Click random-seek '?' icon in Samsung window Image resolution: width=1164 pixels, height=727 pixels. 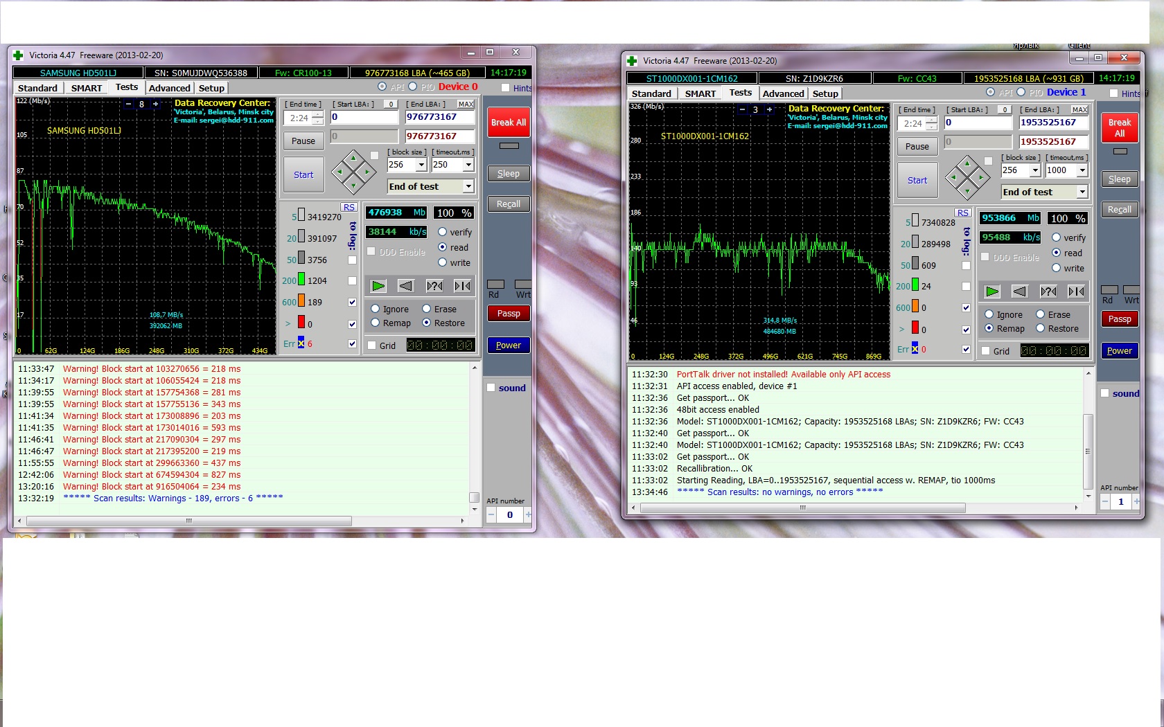[434, 286]
